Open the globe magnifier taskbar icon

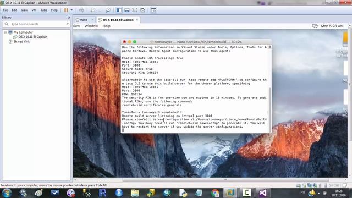(167, 193)
